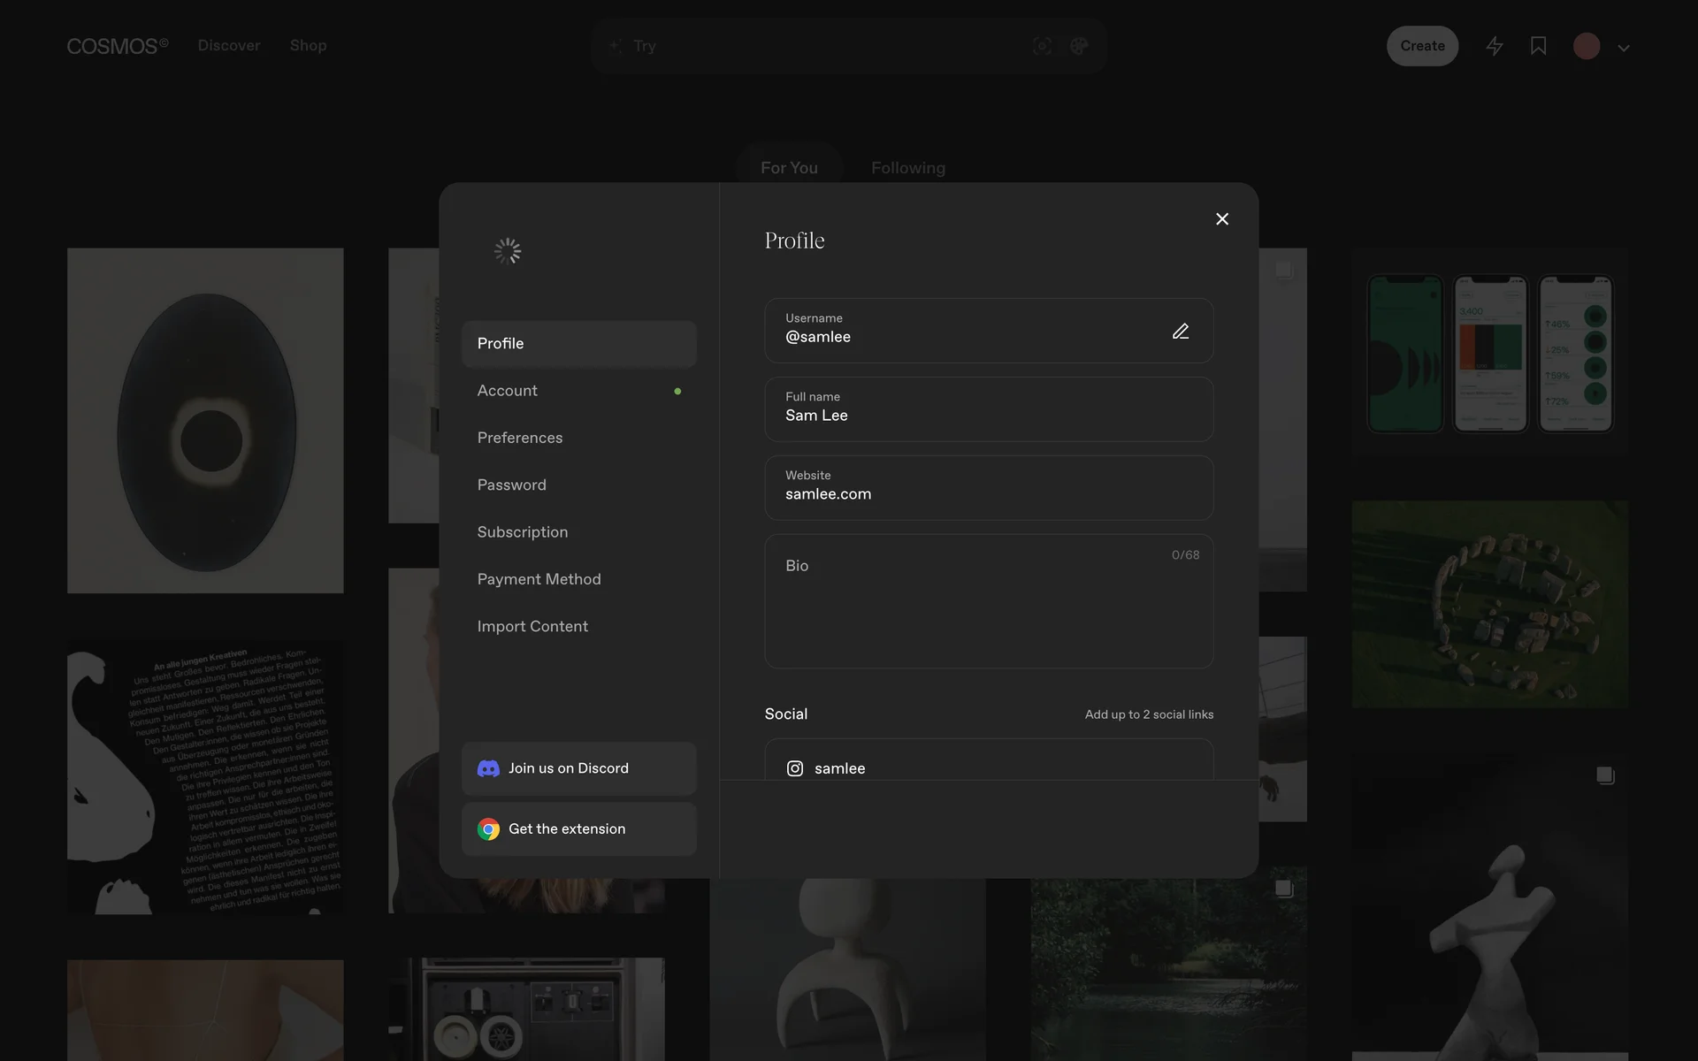Switch to the Preferences section
This screenshot has width=1698, height=1061.
pyautogui.click(x=520, y=438)
